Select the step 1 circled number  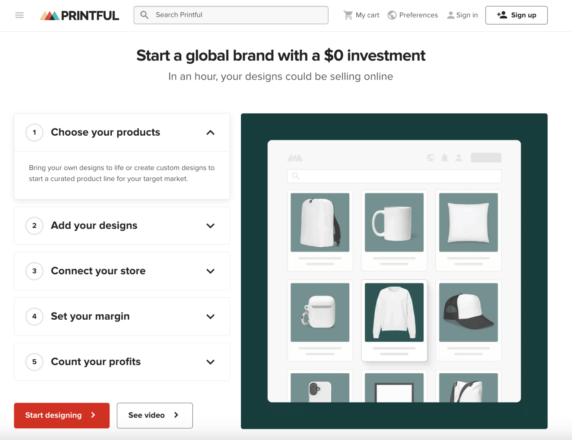pos(34,132)
